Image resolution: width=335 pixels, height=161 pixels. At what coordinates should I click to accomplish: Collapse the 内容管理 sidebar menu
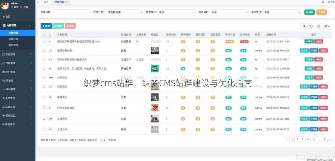pos(17,25)
